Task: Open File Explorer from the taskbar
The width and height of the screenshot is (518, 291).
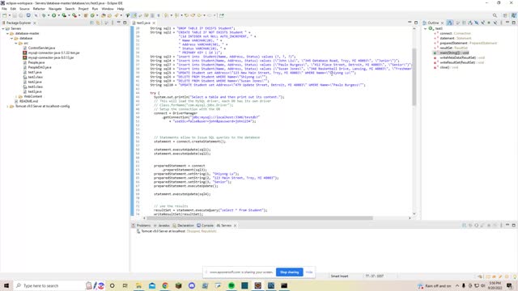Action: (x=138, y=285)
